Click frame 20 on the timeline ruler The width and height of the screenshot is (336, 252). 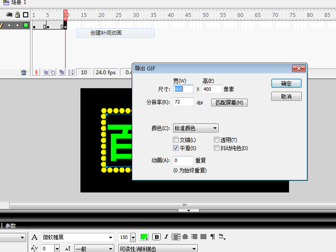click(x=101, y=15)
